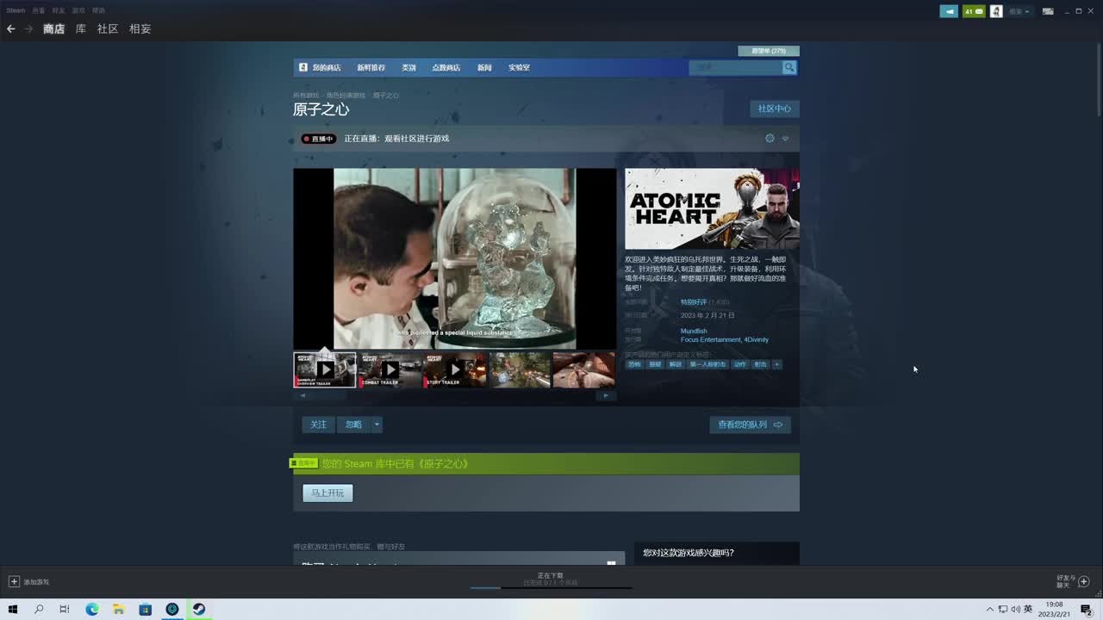The width and height of the screenshot is (1103, 620).
Task: Open Microsoft Edge from taskbar
Action: (92, 609)
